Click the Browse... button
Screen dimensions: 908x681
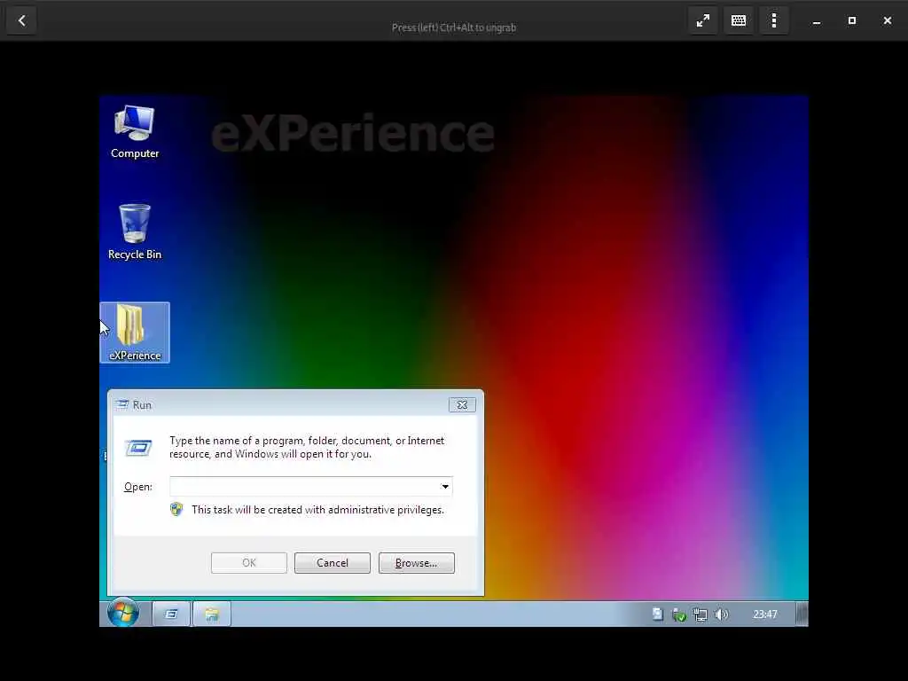pos(417,563)
